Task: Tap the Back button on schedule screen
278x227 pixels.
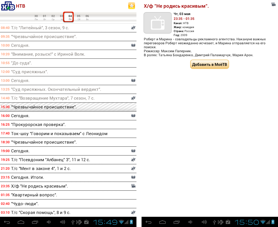Action: click(x=7, y=222)
